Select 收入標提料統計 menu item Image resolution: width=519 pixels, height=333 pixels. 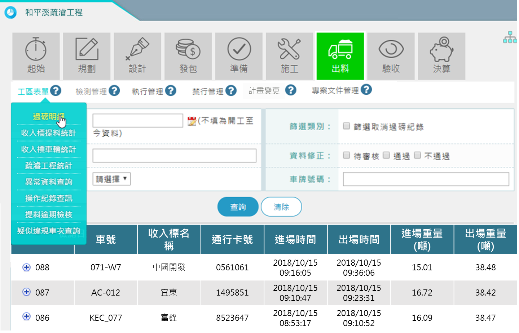click(x=49, y=133)
